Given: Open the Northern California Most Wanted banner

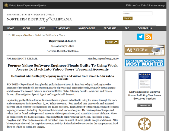Looking at the screenshot, I should click(145, 63).
